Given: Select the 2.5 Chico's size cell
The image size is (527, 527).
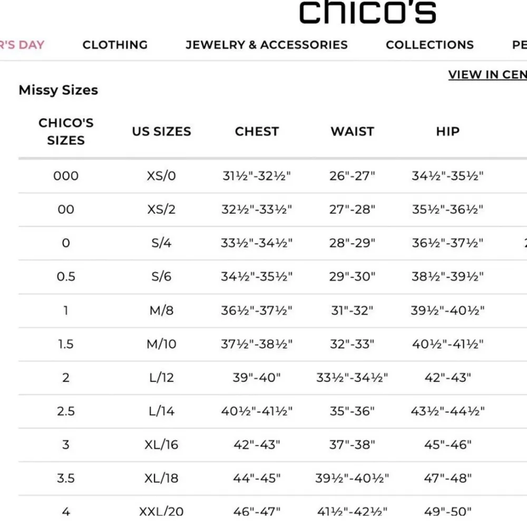Looking at the screenshot, I should (x=66, y=411).
